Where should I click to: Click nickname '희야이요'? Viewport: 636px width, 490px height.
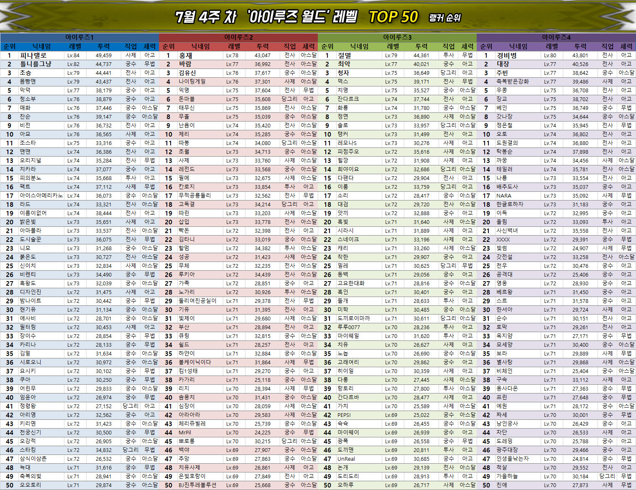click(348, 169)
